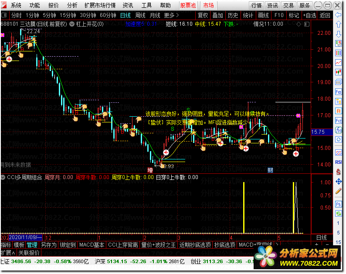346x274 pixels.
Task: Open the yellow tree structure sidebar icon
Action: click(x=338, y=101)
